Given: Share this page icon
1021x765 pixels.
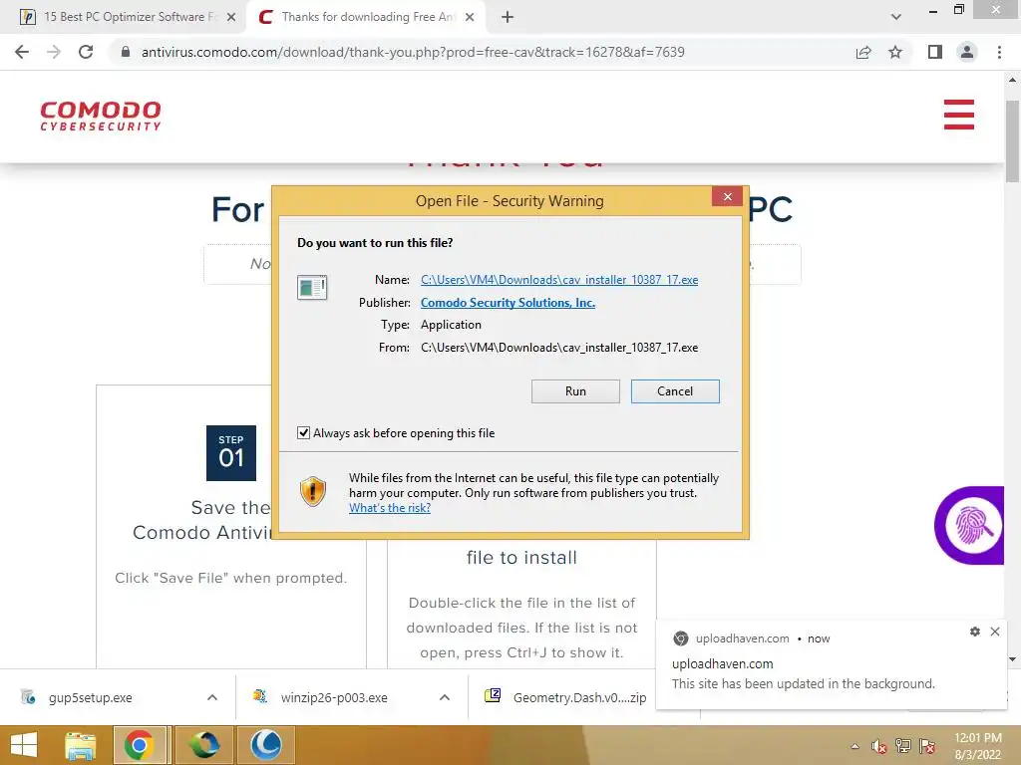Looking at the screenshot, I should 863,52.
